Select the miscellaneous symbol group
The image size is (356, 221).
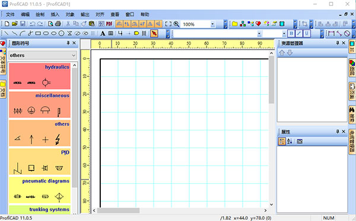(x=40, y=104)
